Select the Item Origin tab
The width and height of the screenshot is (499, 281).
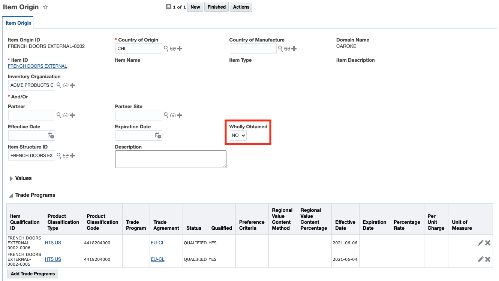point(18,23)
